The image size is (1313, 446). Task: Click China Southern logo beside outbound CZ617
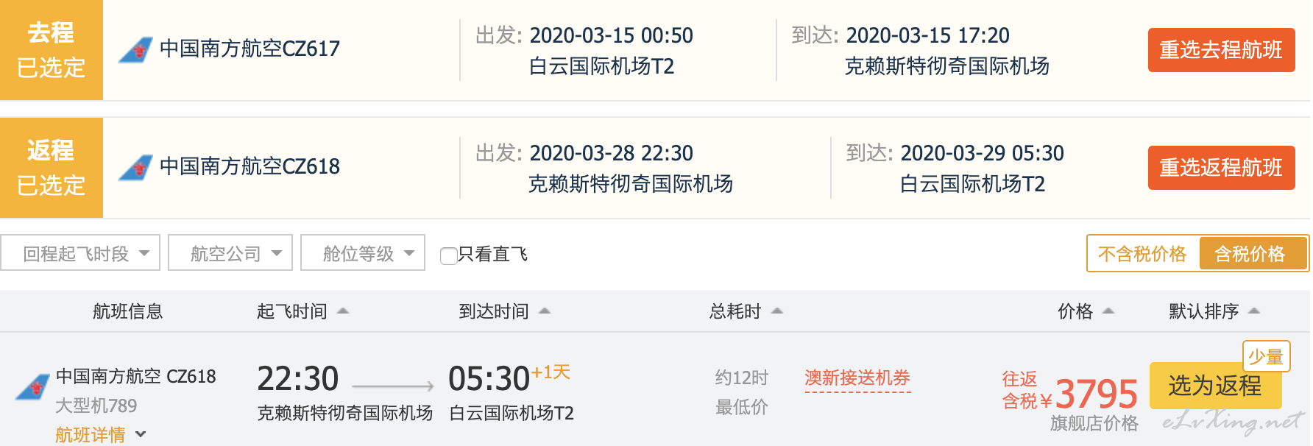pos(136,49)
